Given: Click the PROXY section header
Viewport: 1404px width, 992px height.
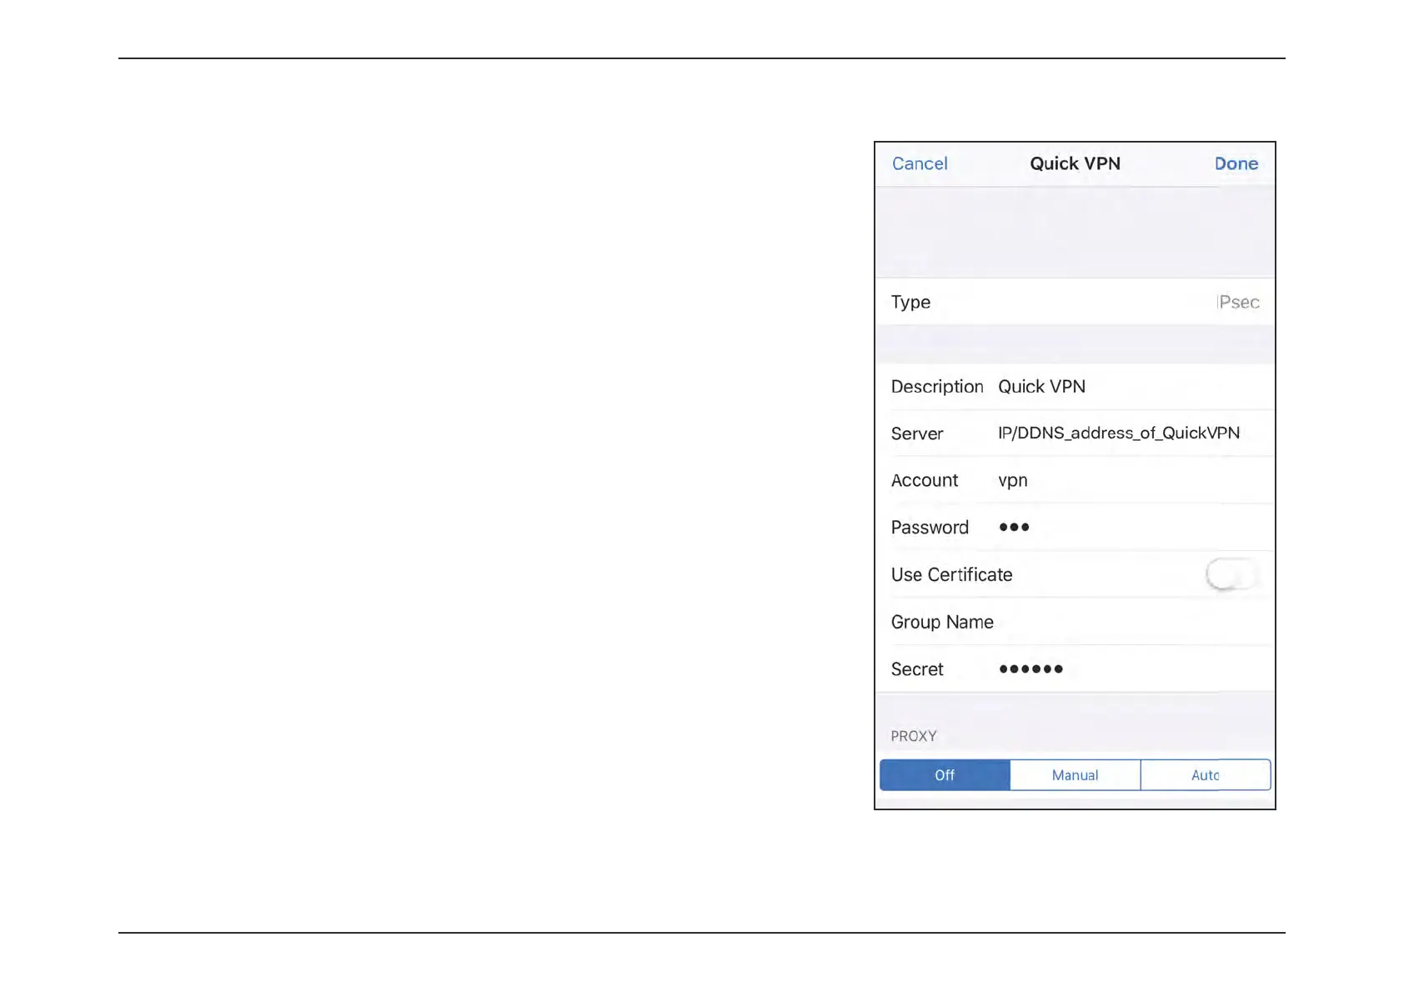Looking at the screenshot, I should pos(914,736).
